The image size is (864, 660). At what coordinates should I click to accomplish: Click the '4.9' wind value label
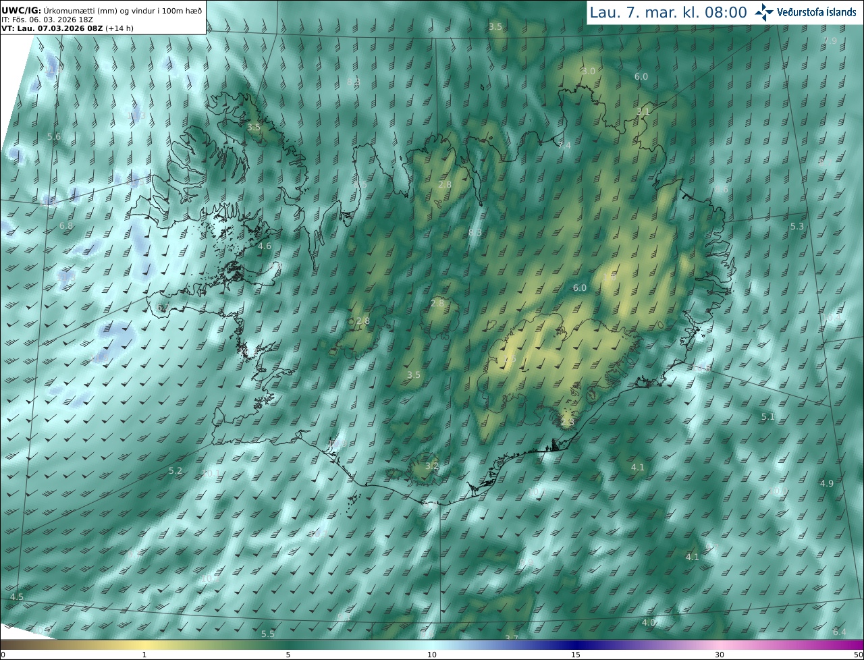coord(827,483)
